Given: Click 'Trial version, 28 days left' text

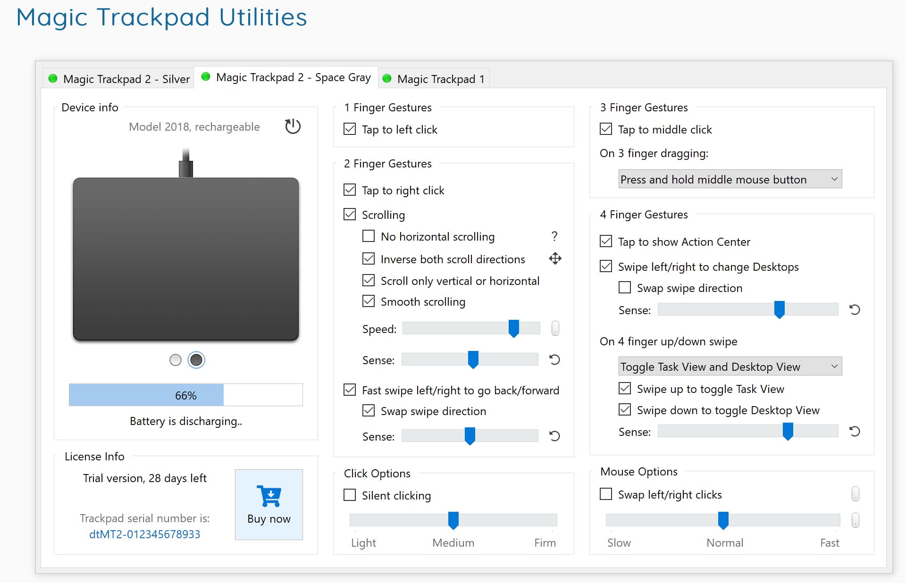Looking at the screenshot, I should pos(145,478).
